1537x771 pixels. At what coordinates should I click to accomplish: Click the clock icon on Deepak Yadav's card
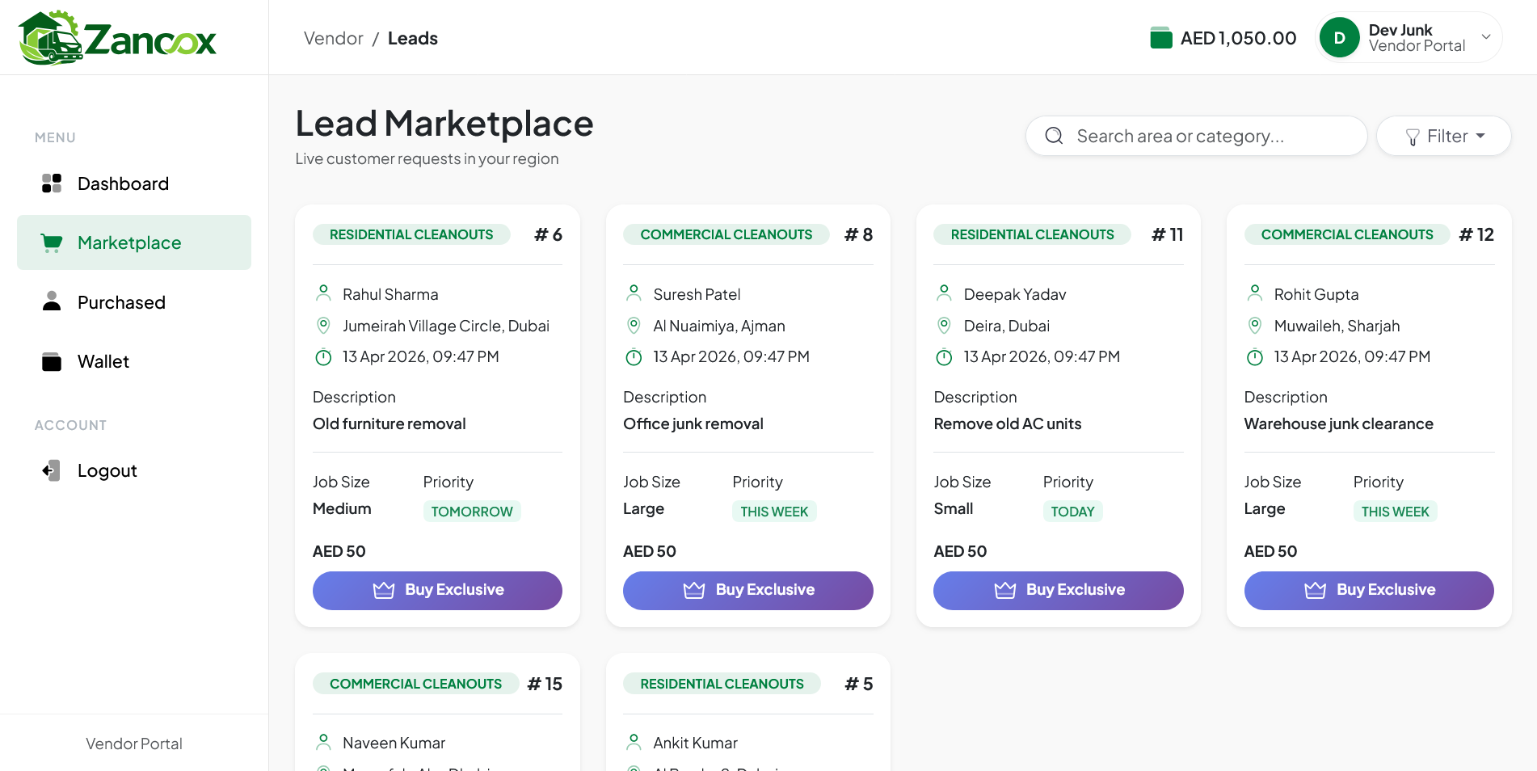[944, 356]
